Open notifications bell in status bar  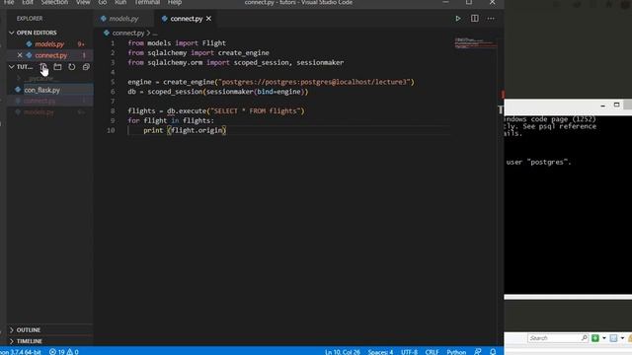pos(493,352)
